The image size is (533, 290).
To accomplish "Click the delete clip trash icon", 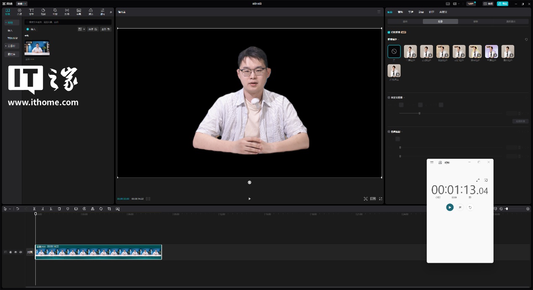I will coord(59,209).
